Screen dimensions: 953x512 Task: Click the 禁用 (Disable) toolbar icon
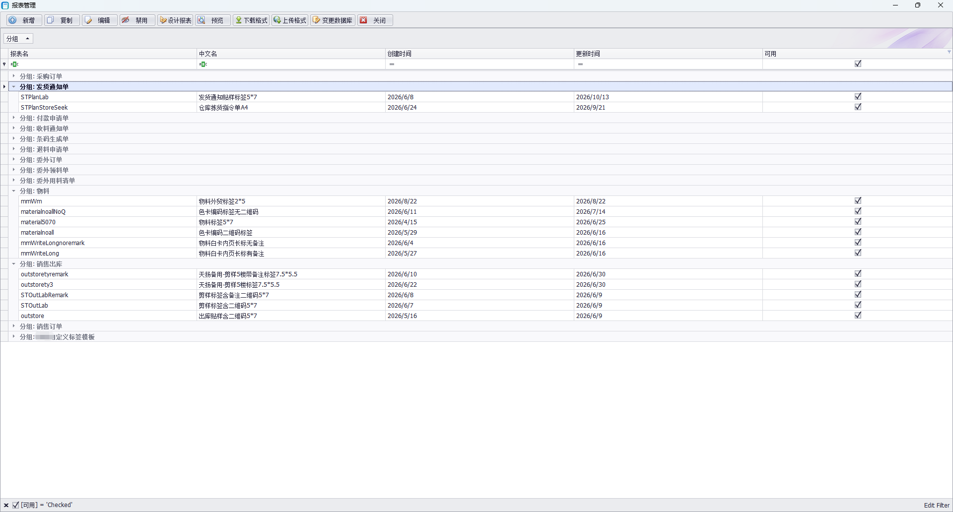[x=126, y=20]
